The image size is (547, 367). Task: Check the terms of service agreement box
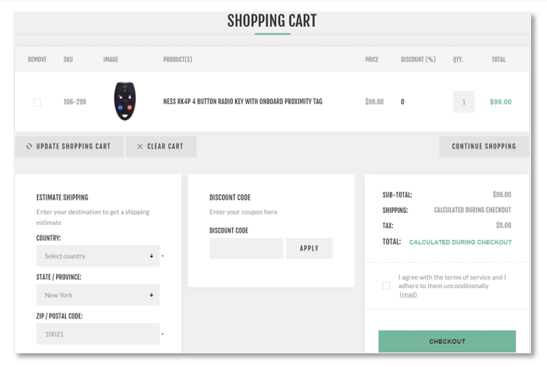386,286
